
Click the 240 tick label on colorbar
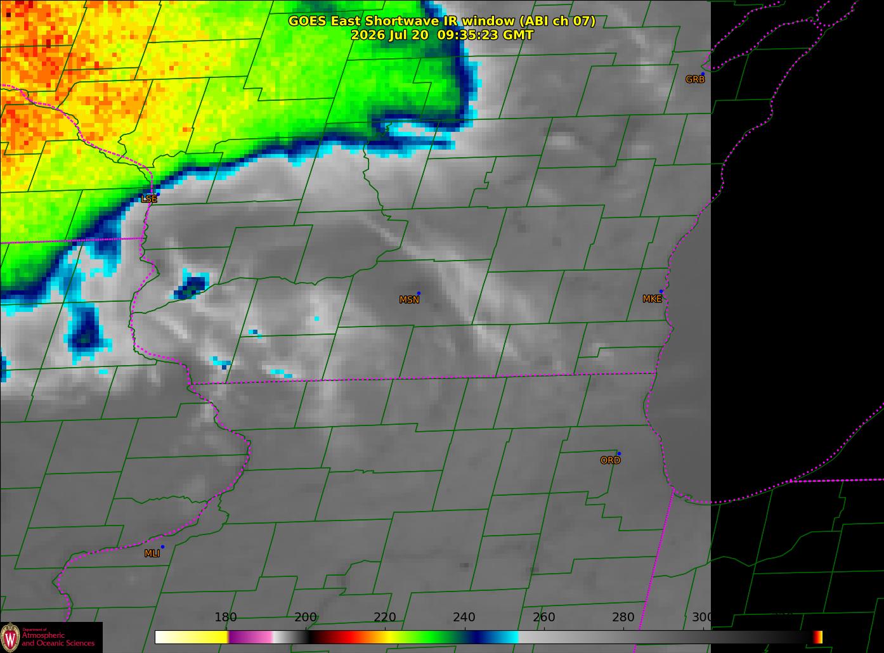(464, 617)
